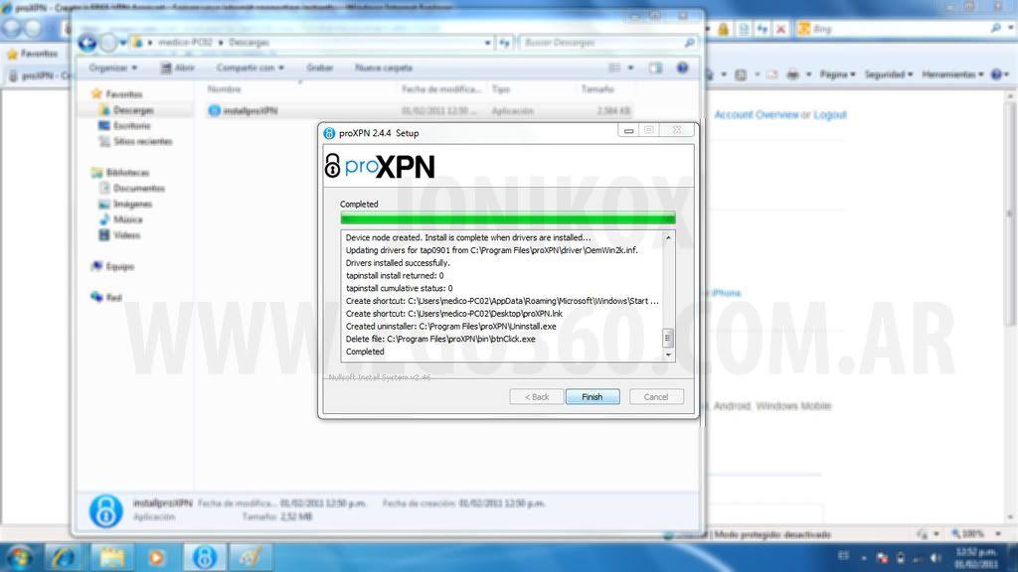Minimize the proXPN 2.4.4 Setup dialog
The image size is (1018, 572).
coord(628,130)
